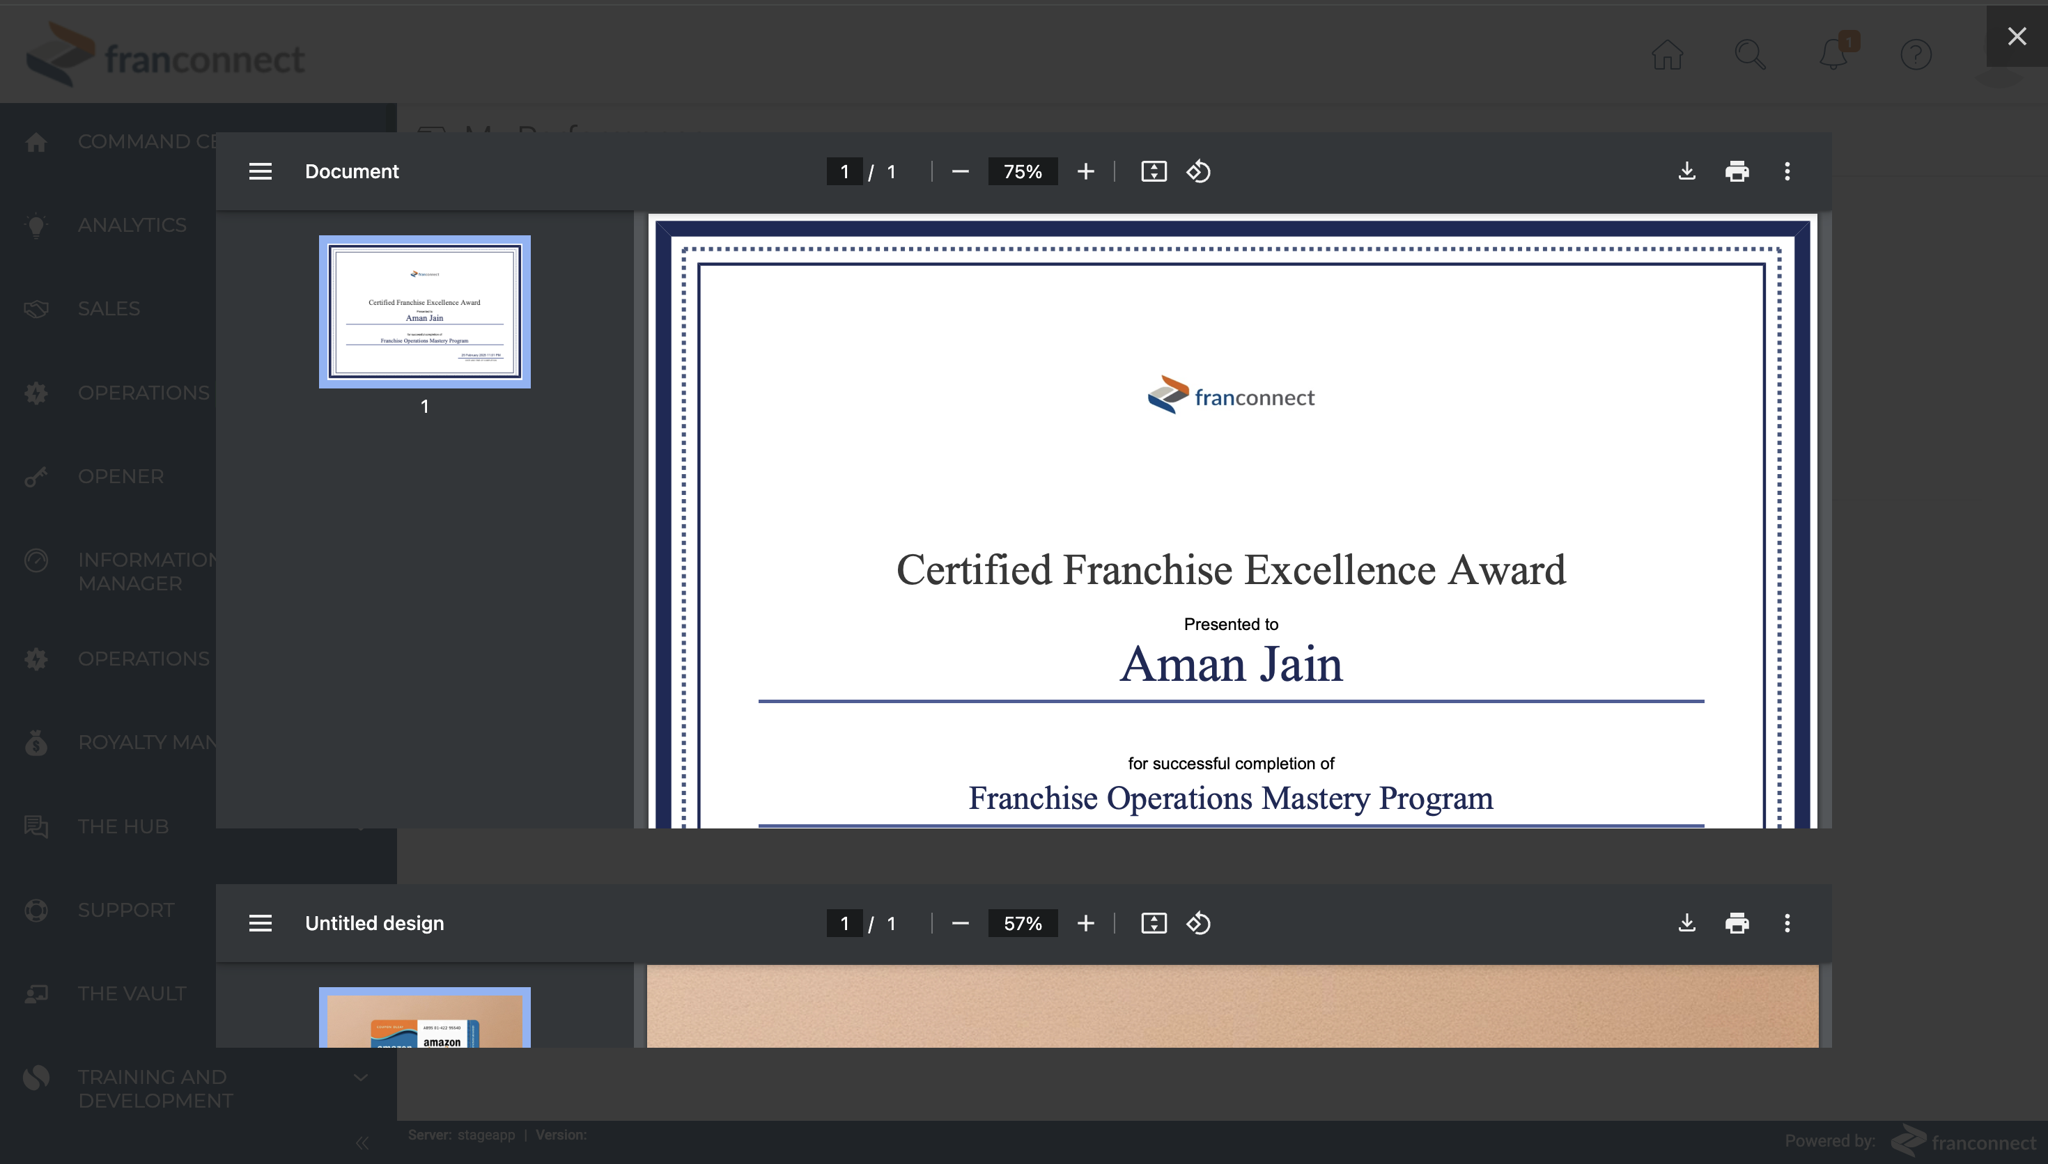
Task: Download the Untitled design PDF
Action: (1686, 923)
